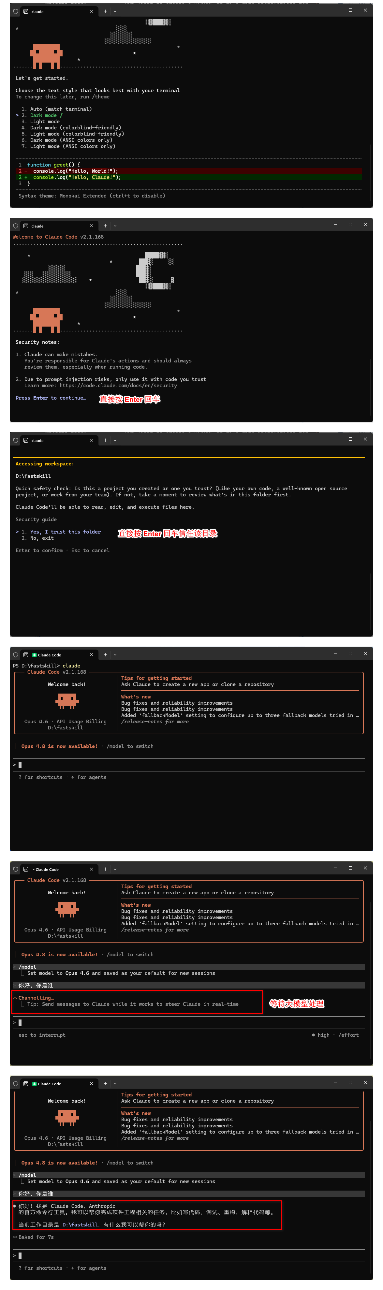The height and width of the screenshot is (1290, 383).
Task: Open the code.claude.com security docs link
Action: (x=118, y=386)
